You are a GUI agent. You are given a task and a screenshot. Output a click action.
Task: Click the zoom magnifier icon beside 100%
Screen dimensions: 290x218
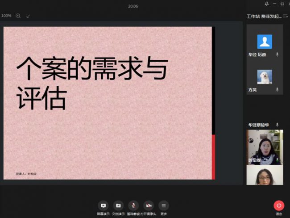pos(18,16)
